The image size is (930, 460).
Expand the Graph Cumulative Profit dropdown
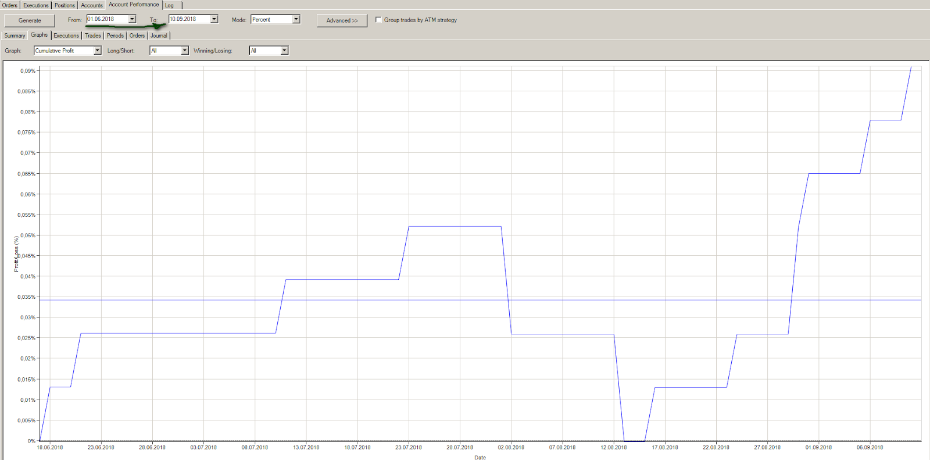point(97,51)
